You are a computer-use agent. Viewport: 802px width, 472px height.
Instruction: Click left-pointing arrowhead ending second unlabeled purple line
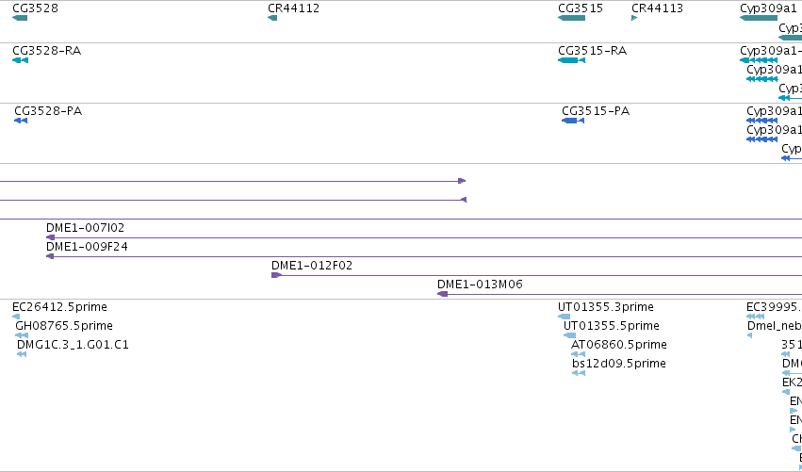(464, 200)
